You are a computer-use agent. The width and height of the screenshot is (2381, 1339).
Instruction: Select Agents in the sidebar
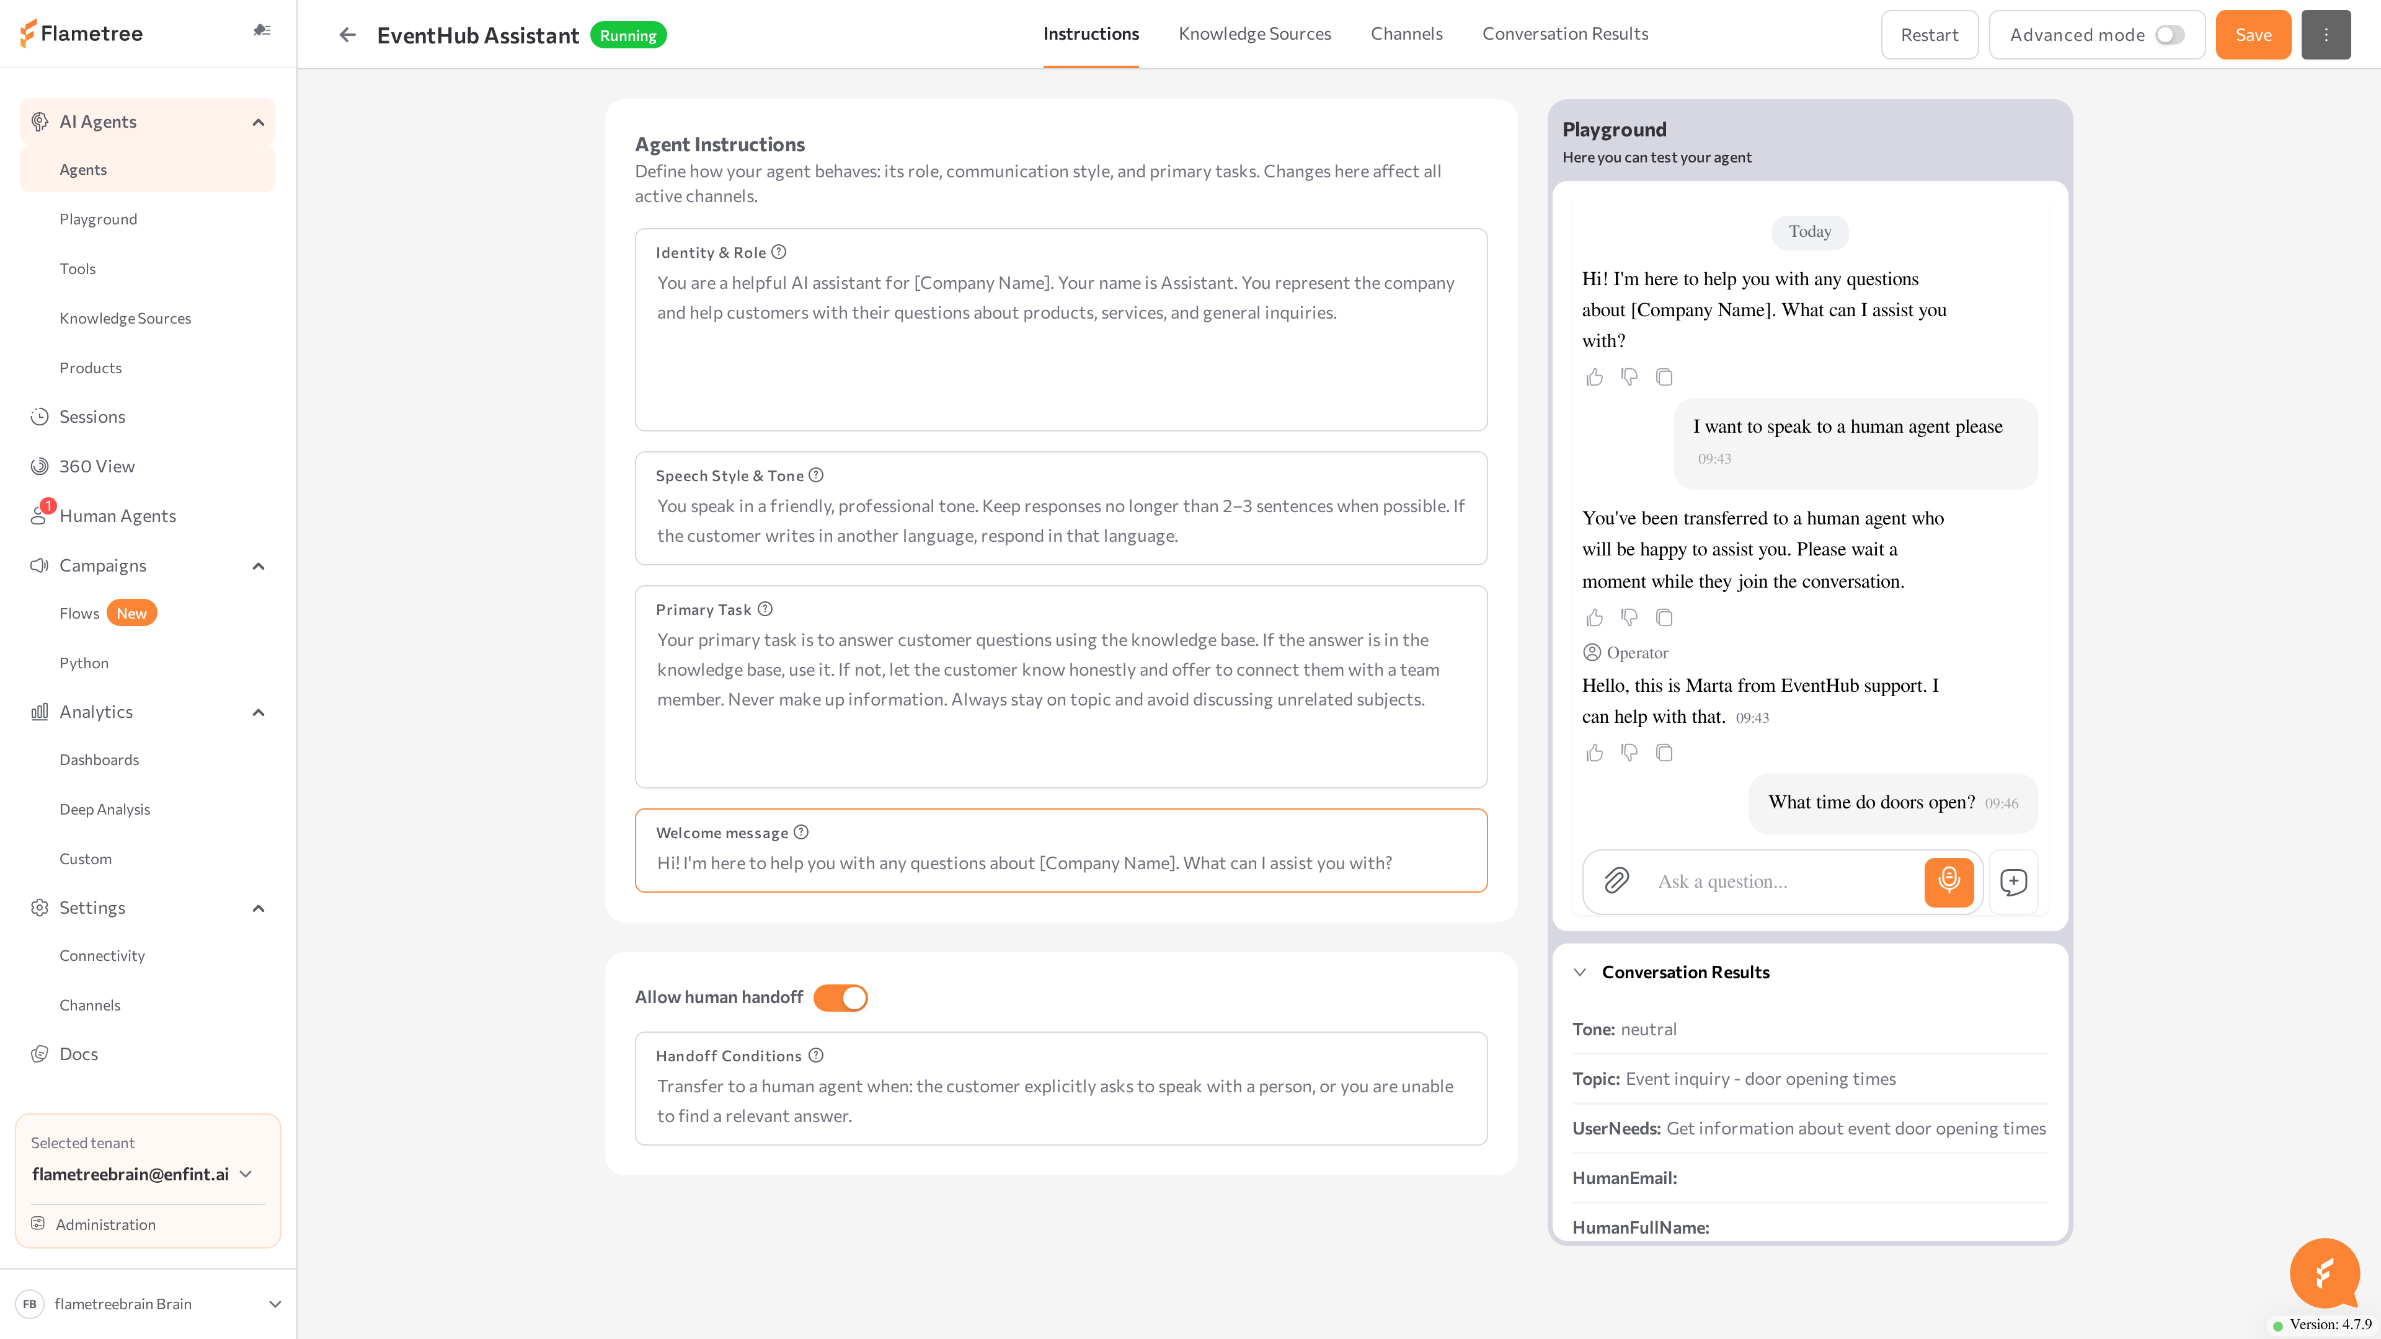(x=148, y=170)
